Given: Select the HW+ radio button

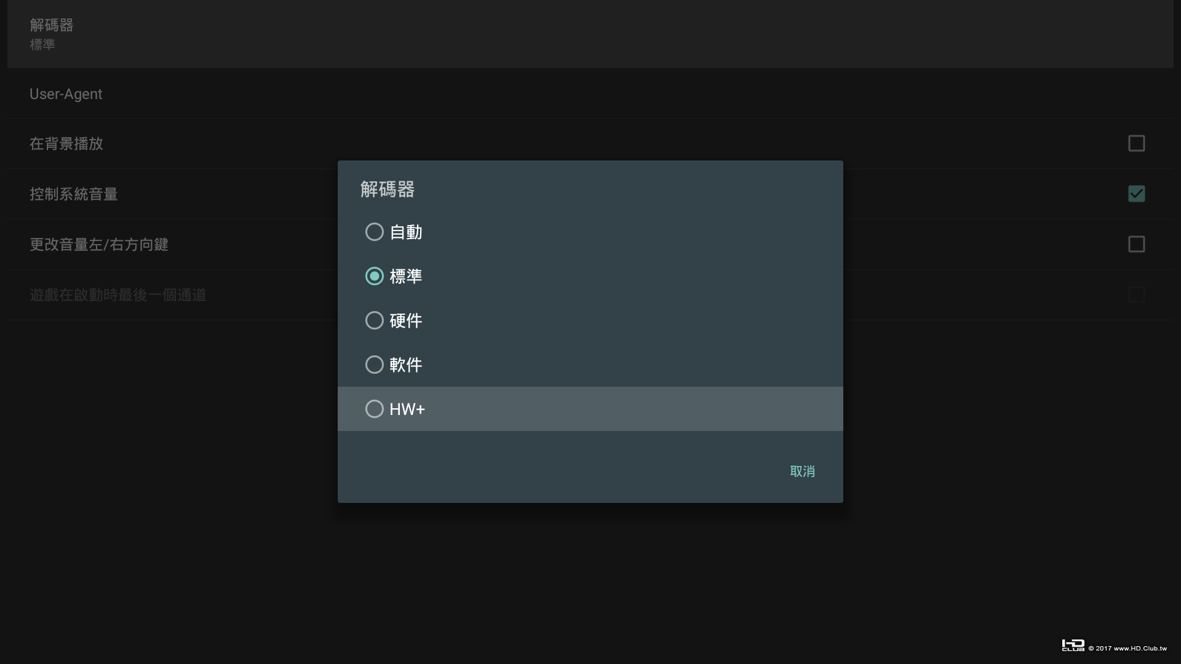Looking at the screenshot, I should (375, 409).
